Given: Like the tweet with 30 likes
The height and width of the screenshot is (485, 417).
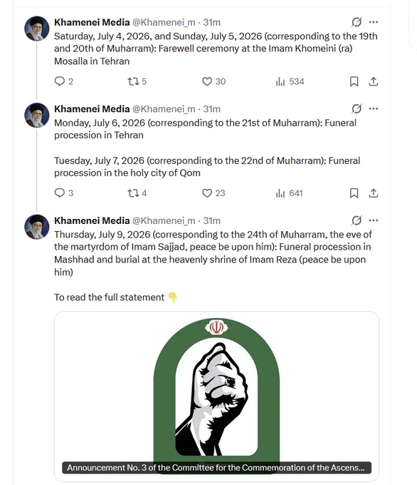Looking at the screenshot, I should tap(207, 81).
